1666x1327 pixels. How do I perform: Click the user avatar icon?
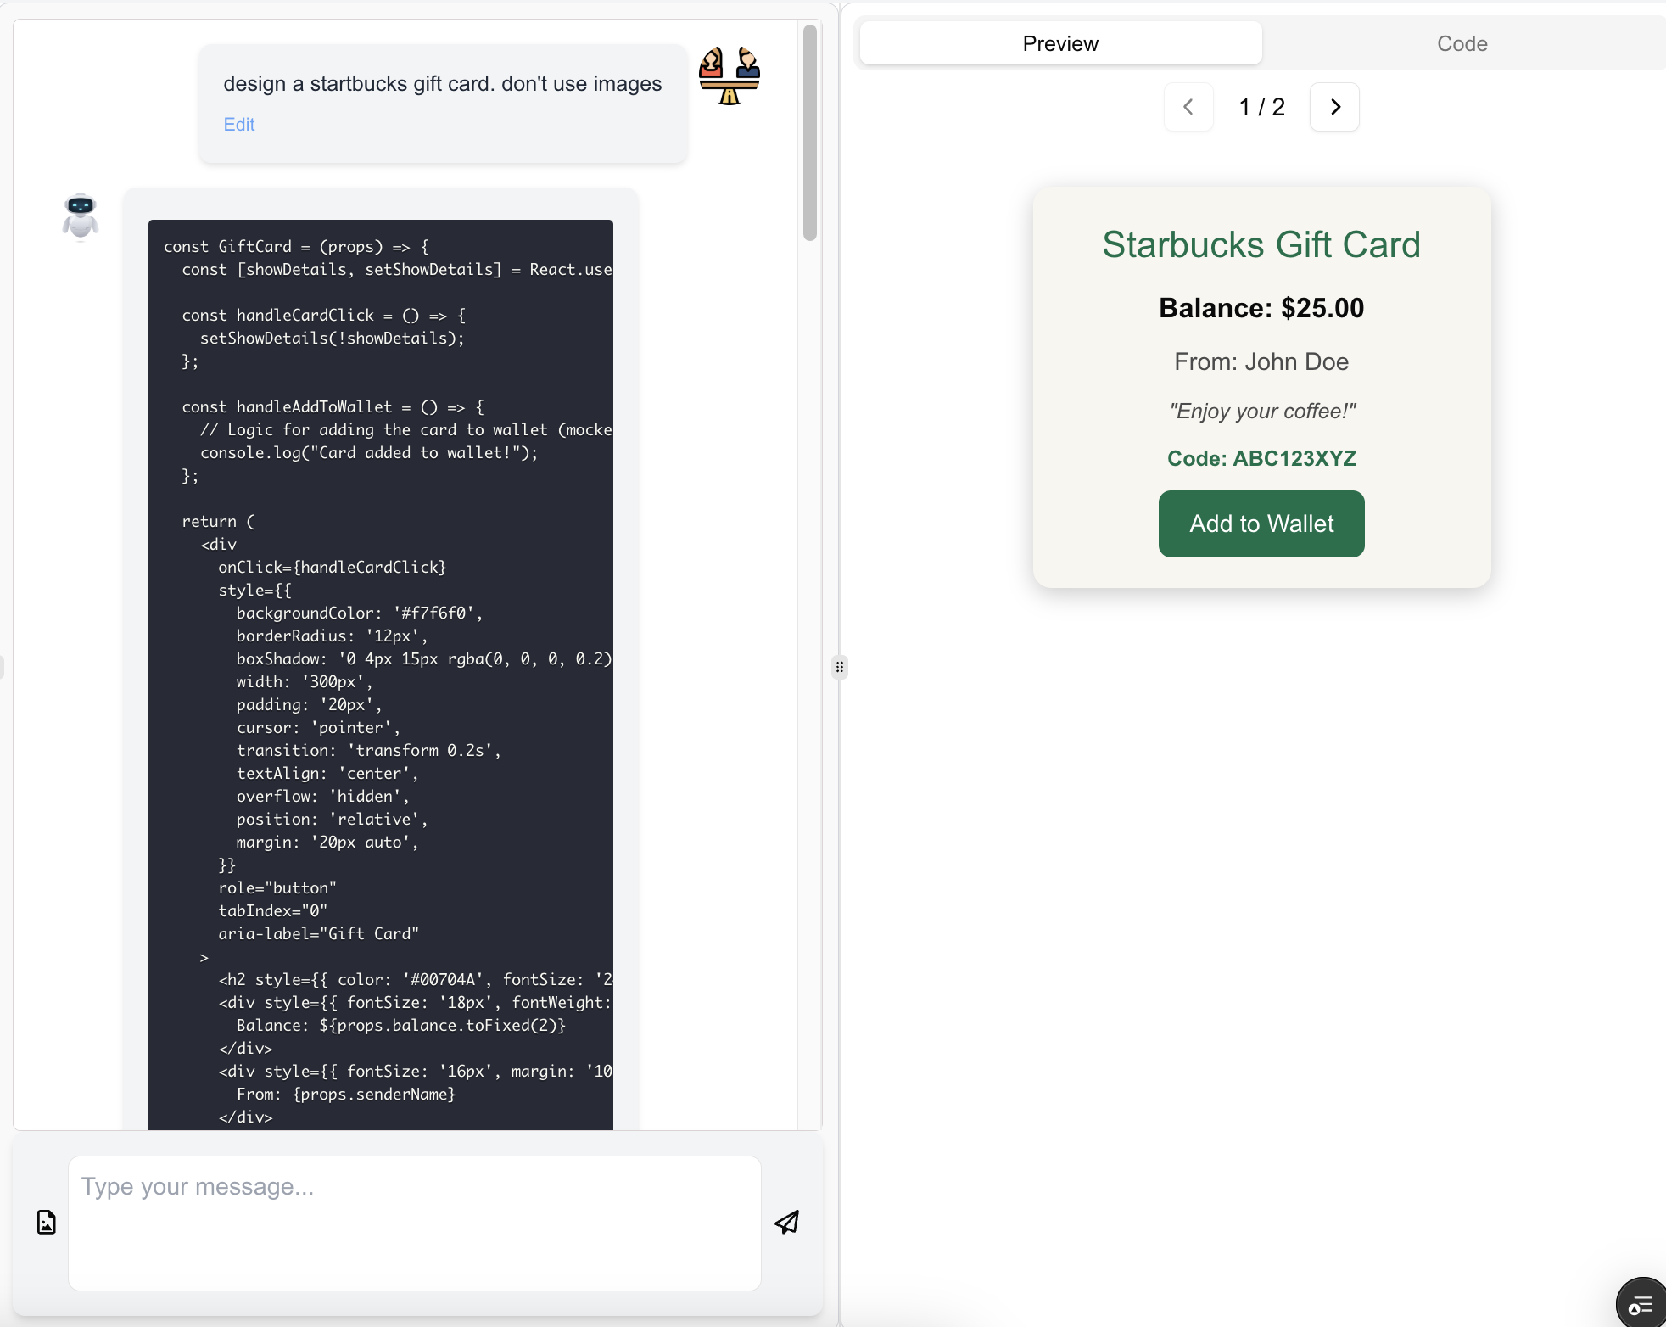[x=729, y=76]
